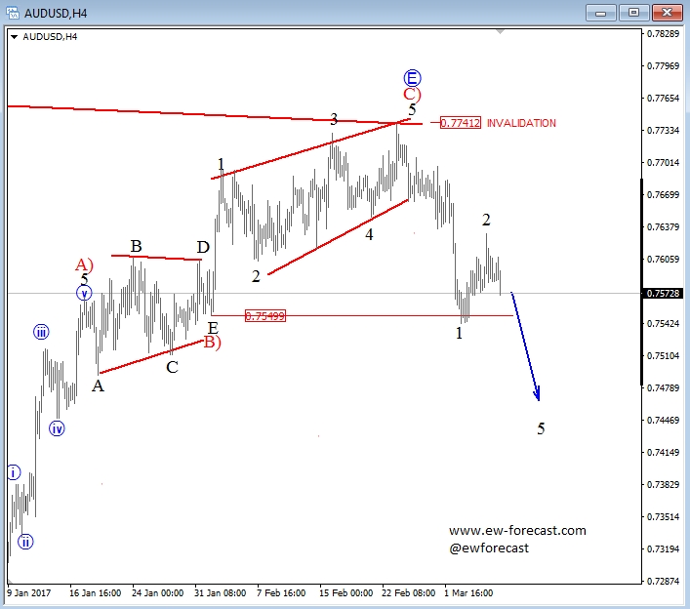Viewport: 690px width, 609px height.
Task: Click the 0.78289 price scale value
Action: click(x=663, y=34)
